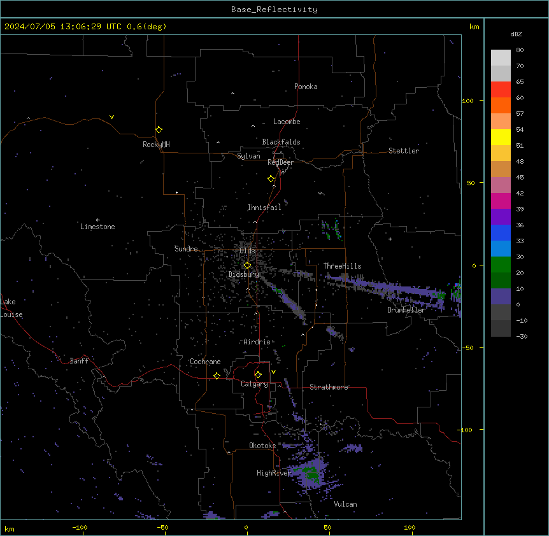Click the yellow V marker northwest of RockyMH
The height and width of the screenshot is (536, 549).
pos(111,117)
